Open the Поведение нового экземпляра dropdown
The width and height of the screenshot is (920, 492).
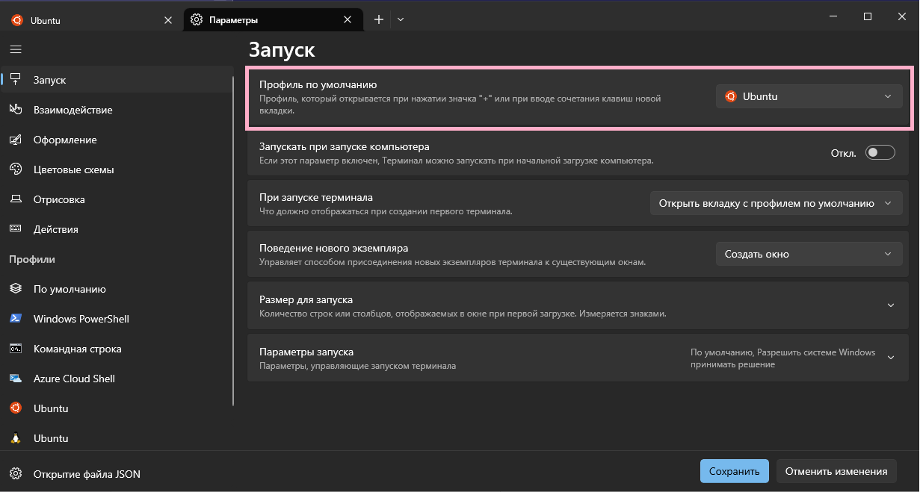click(x=809, y=254)
